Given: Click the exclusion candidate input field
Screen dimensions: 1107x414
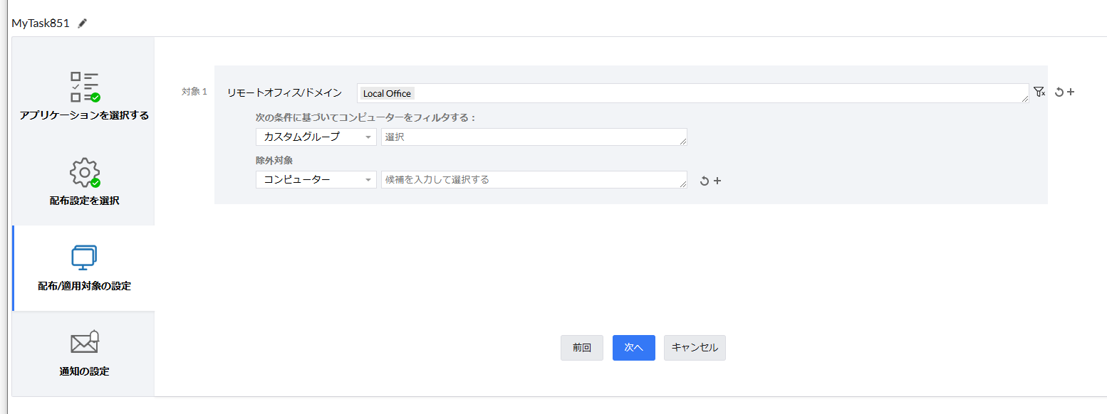Looking at the screenshot, I should (534, 180).
